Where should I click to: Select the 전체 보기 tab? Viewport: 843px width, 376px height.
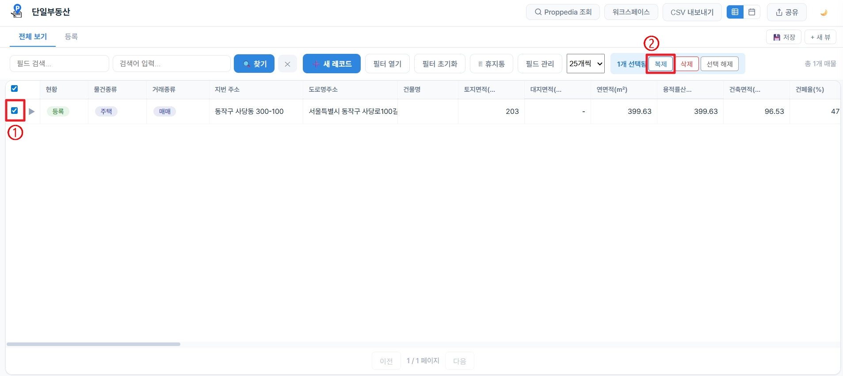pyautogui.click(x=33, y=37)
